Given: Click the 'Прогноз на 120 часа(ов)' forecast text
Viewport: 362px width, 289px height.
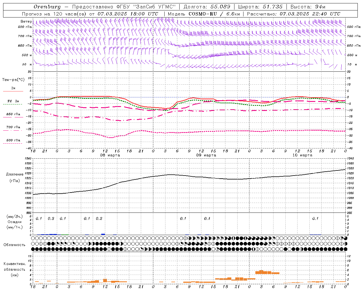Looking at the screenshot, I should [x=54, y=14].
